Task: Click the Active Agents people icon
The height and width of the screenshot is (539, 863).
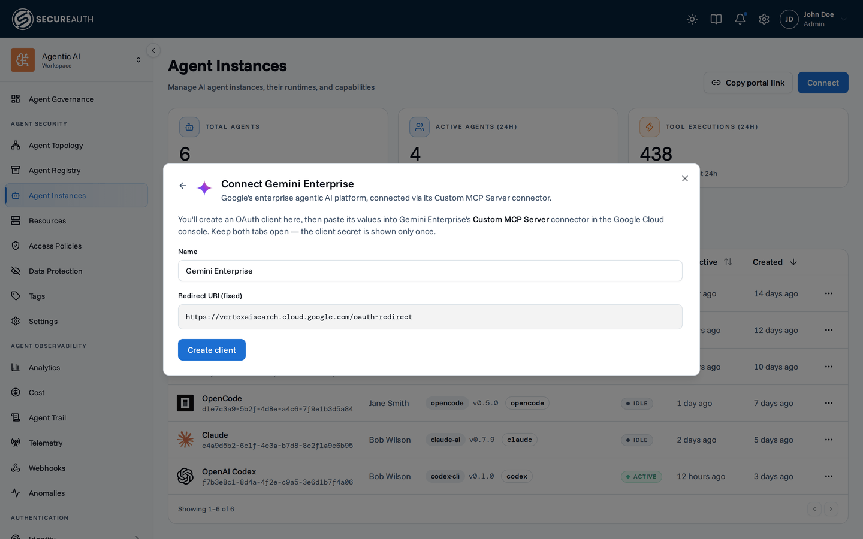Action: (420, 127)
